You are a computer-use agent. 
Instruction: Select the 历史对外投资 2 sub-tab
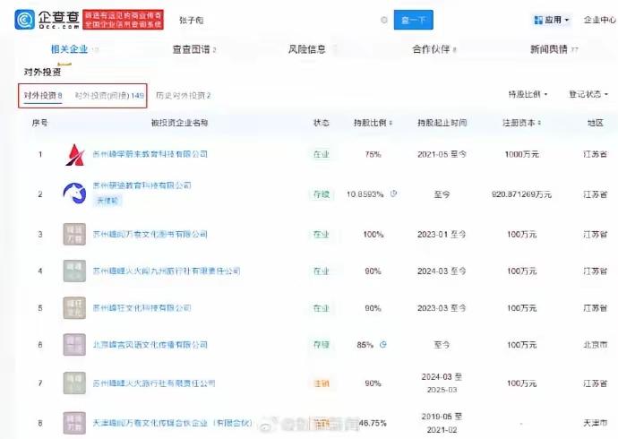coord(184,95)
